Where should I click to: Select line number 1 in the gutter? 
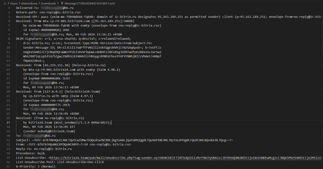point(9,8)
